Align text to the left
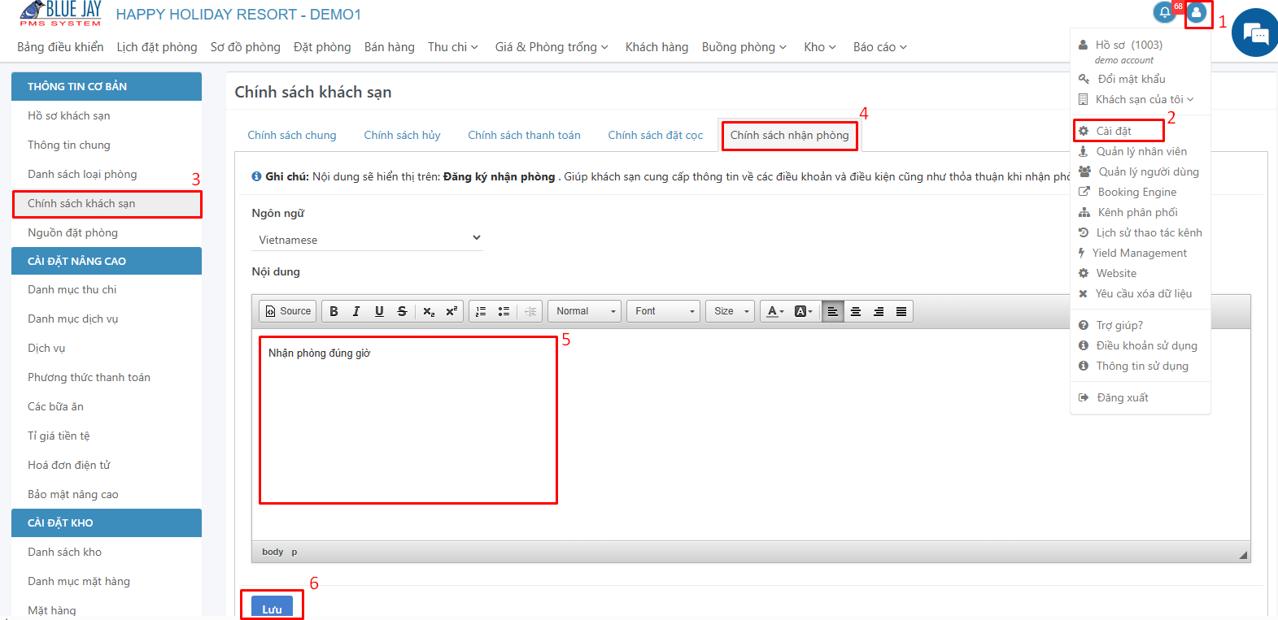This screenshot has width=1278, height=620. click(833, 311)
